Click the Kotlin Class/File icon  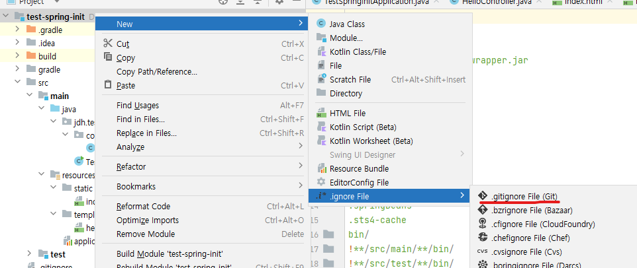[x=321, y=51]
